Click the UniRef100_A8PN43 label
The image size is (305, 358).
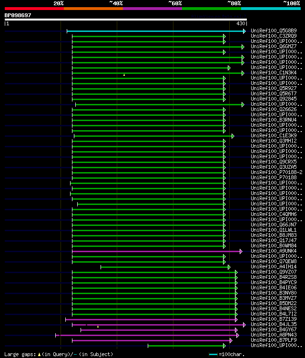pos(274,335)
